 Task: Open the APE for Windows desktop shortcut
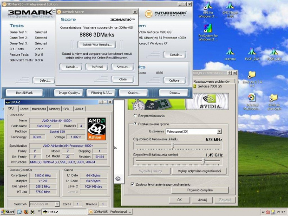tap(208, 10)
